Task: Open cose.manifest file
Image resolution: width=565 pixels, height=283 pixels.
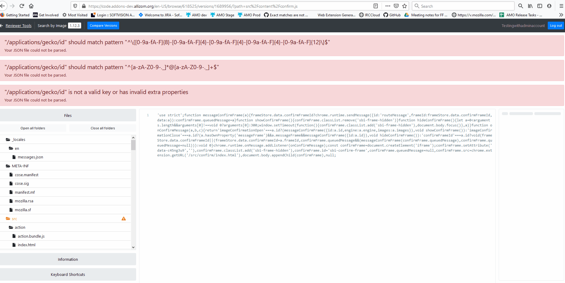Action: (x=65, y=175)
